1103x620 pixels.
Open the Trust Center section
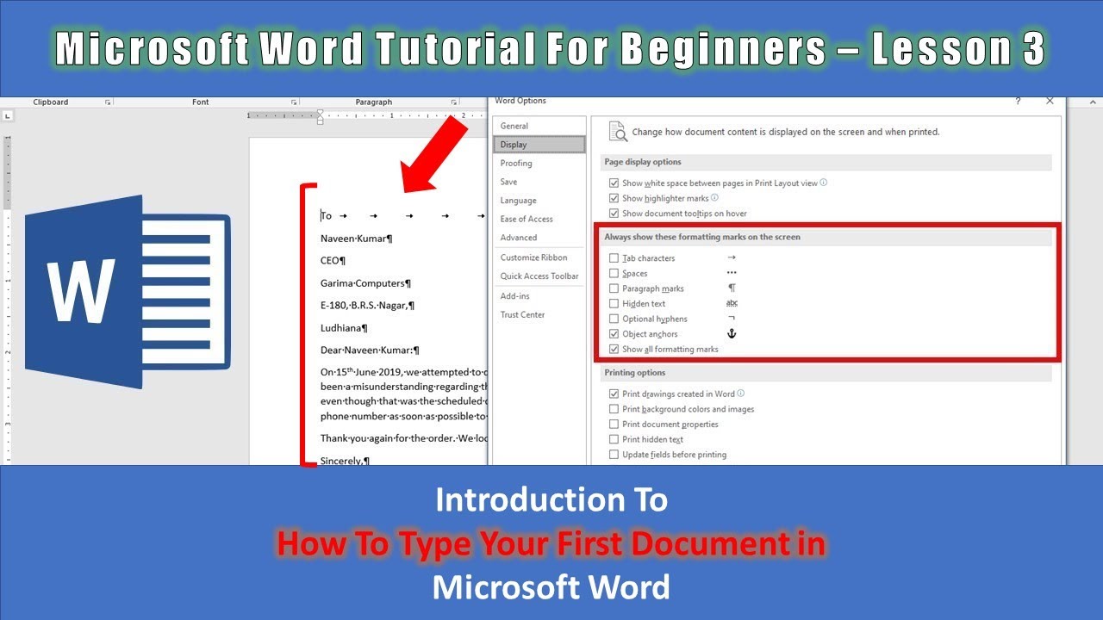(x=522, y=314)
